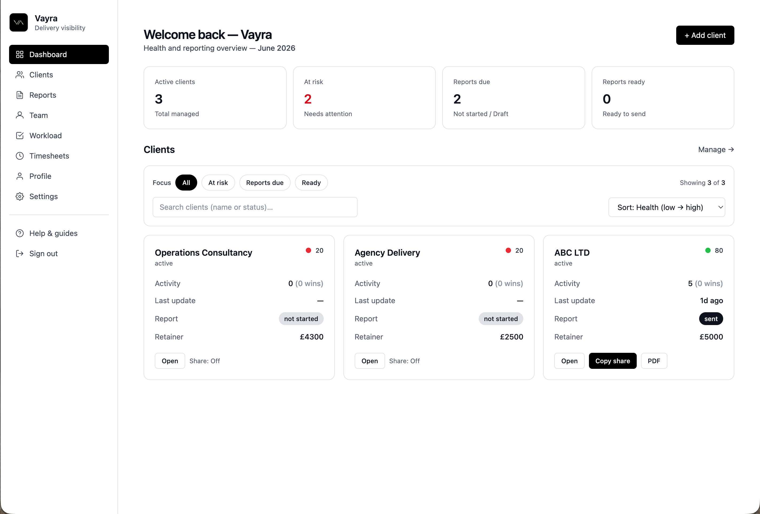Open Help & guides
Image resolution: width=760 pixels, height=514 pixels.
click(59, 234)
